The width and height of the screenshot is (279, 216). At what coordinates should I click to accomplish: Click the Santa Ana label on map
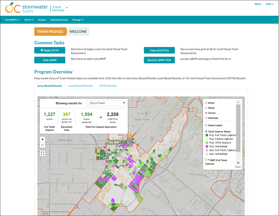click(x=65, y=140)
